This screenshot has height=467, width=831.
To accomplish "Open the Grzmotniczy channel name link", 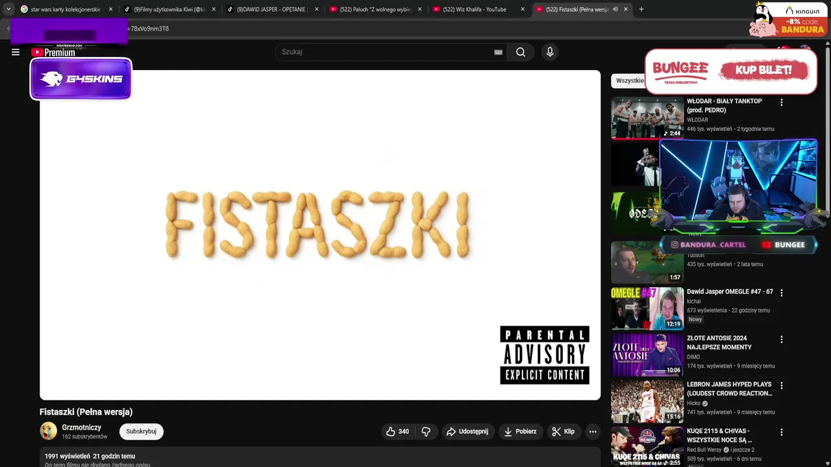I will coord(81,427).
